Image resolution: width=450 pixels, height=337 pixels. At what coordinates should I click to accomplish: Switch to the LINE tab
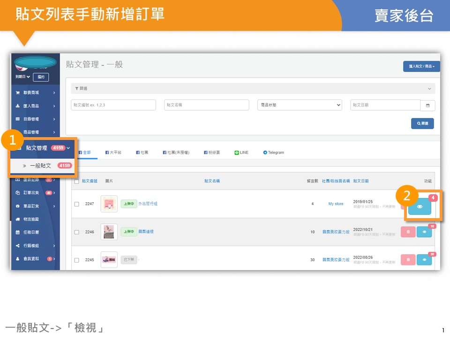click(x=241, y=153)
